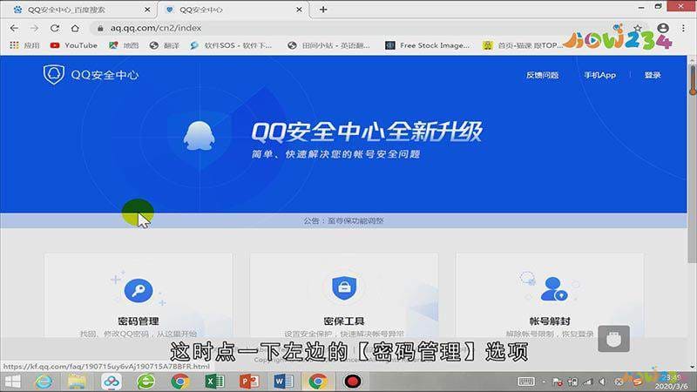The image size is (697, 392).
Task: Open the red screen recorder taskbar icon
Action: [x=353, y=382]
